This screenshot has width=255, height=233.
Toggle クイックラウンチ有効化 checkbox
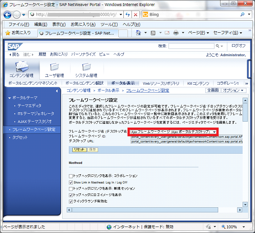click(70, 202)
